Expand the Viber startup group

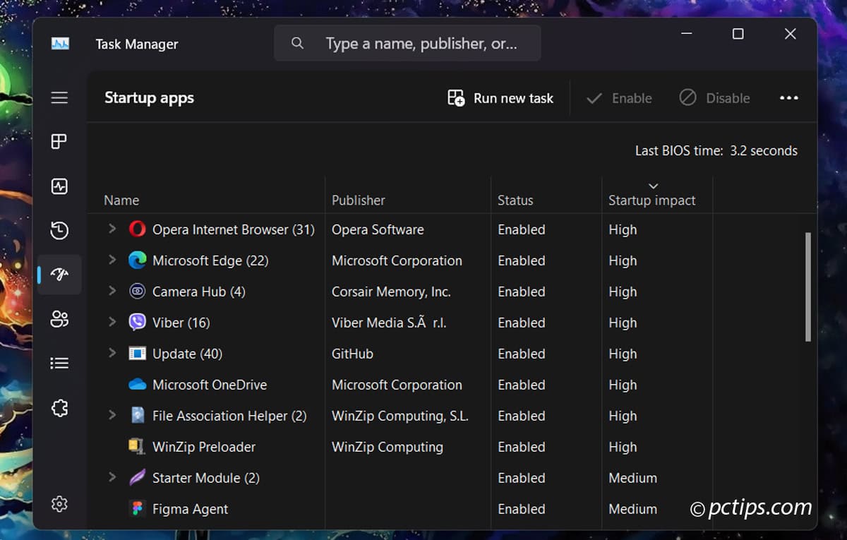pyautogui.click(x=112, y=322)
